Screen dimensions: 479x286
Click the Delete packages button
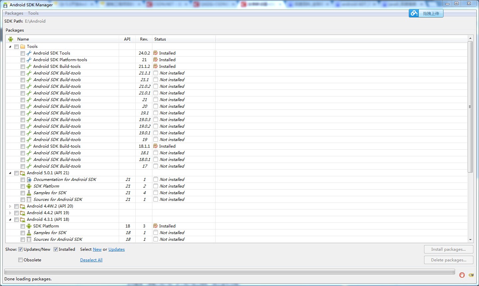[448, 260]
